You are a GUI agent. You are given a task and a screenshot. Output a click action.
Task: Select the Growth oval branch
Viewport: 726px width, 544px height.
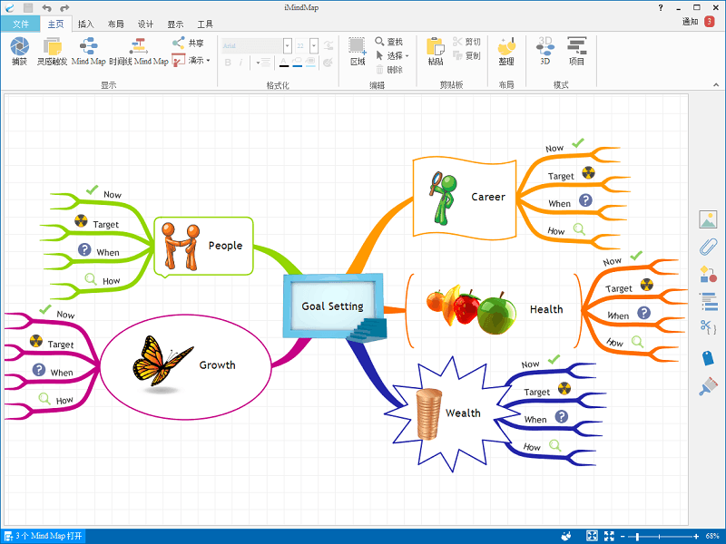point(186,367)
